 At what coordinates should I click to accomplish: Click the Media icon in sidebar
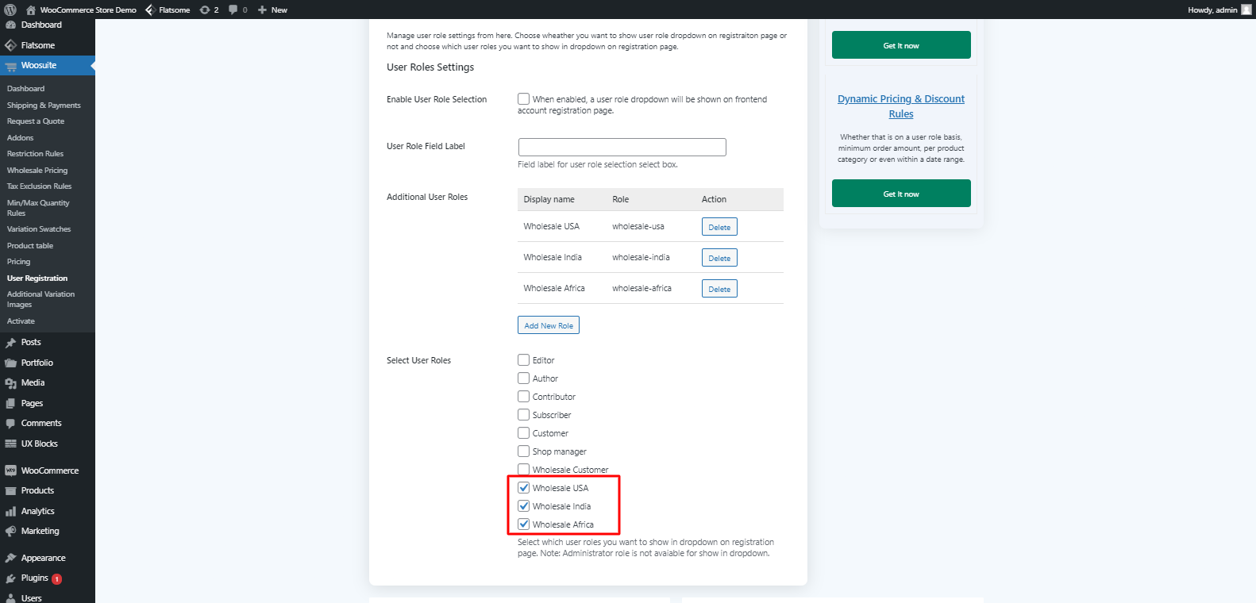[x=11, y=383]
